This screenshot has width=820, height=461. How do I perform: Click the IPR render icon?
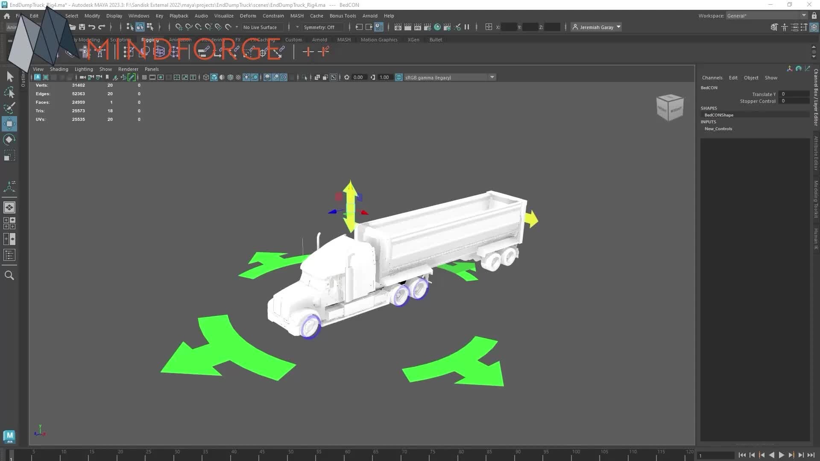coord(417,26)
